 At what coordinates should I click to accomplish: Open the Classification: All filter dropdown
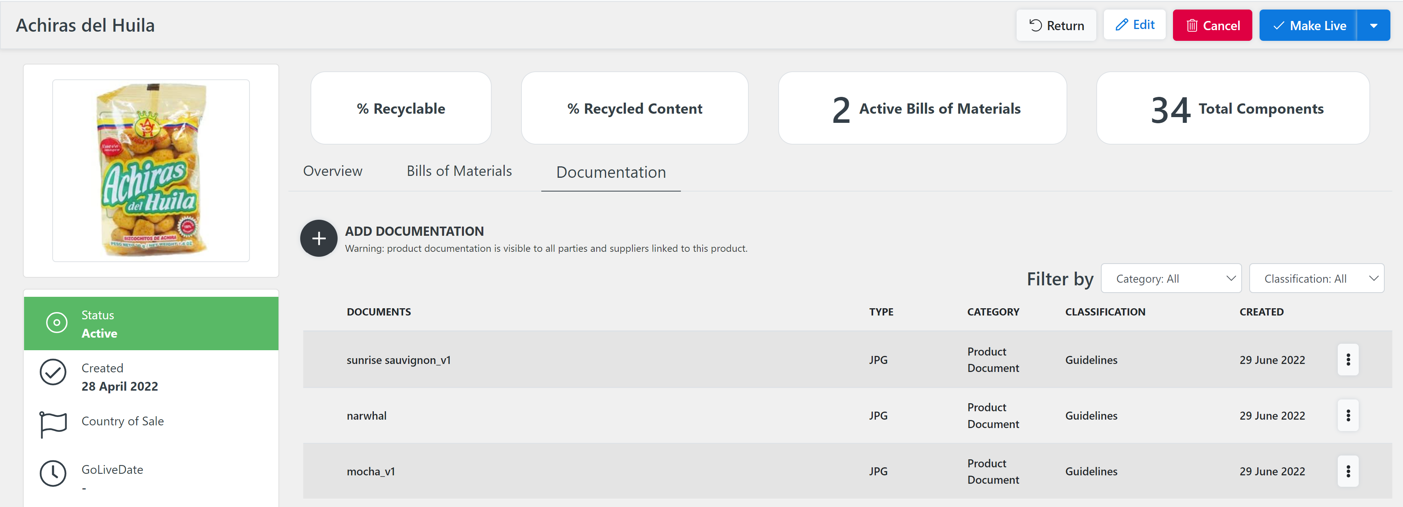[x=1316, y=278]
